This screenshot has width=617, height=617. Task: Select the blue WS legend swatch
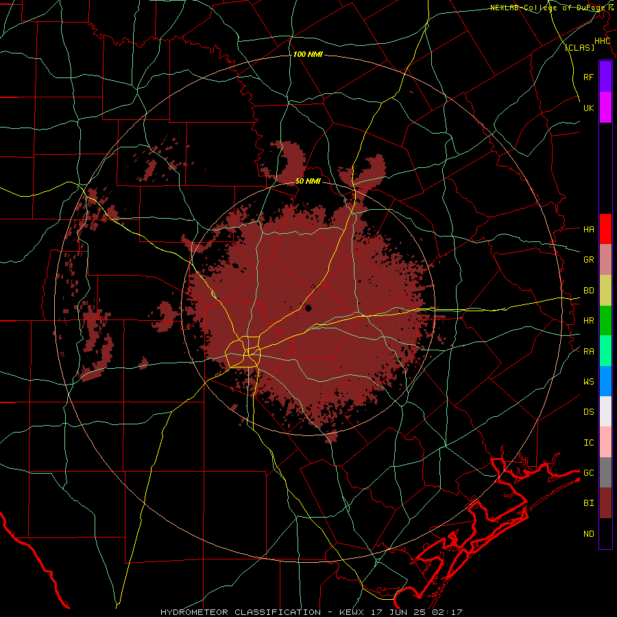point(605,381)
